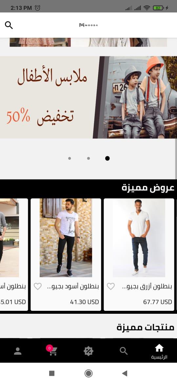The image size is (177, 384).
Task: Open the shopping cart in bottom bar
Action: [52, 351]
